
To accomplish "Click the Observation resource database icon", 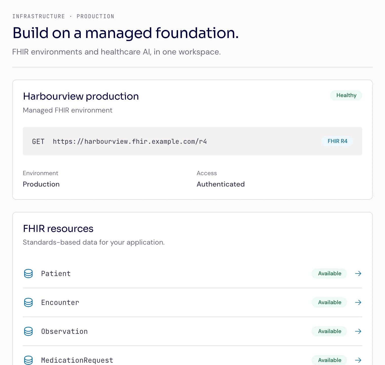I will [28, 331].
